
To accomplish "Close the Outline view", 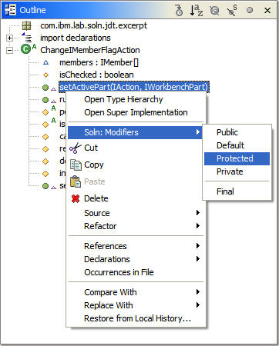I will [x=267, y=10].
